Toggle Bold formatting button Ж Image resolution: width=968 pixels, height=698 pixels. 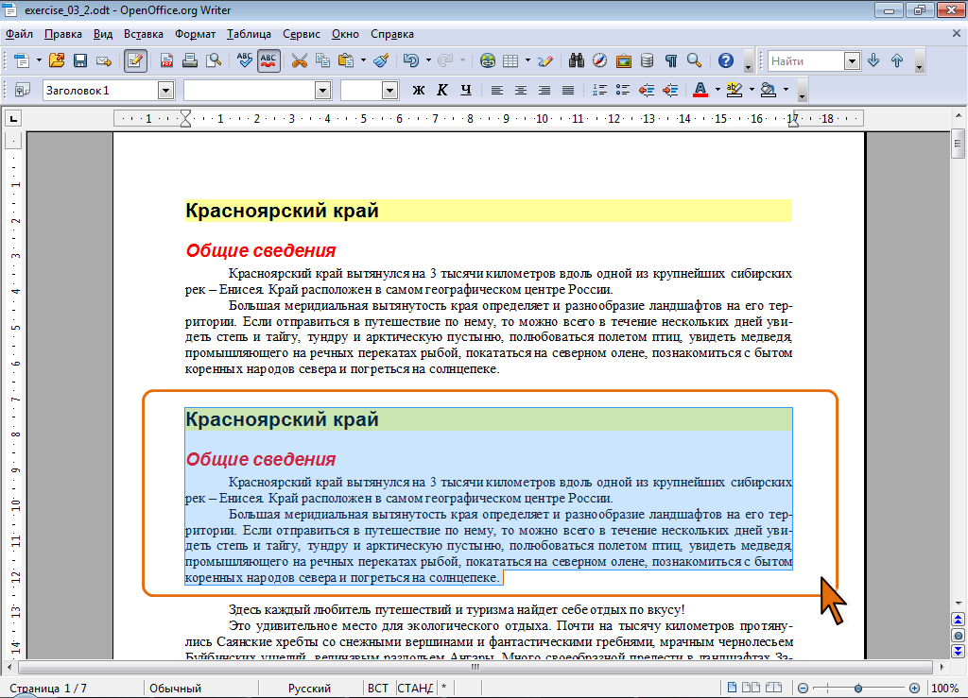click(419, 90)
